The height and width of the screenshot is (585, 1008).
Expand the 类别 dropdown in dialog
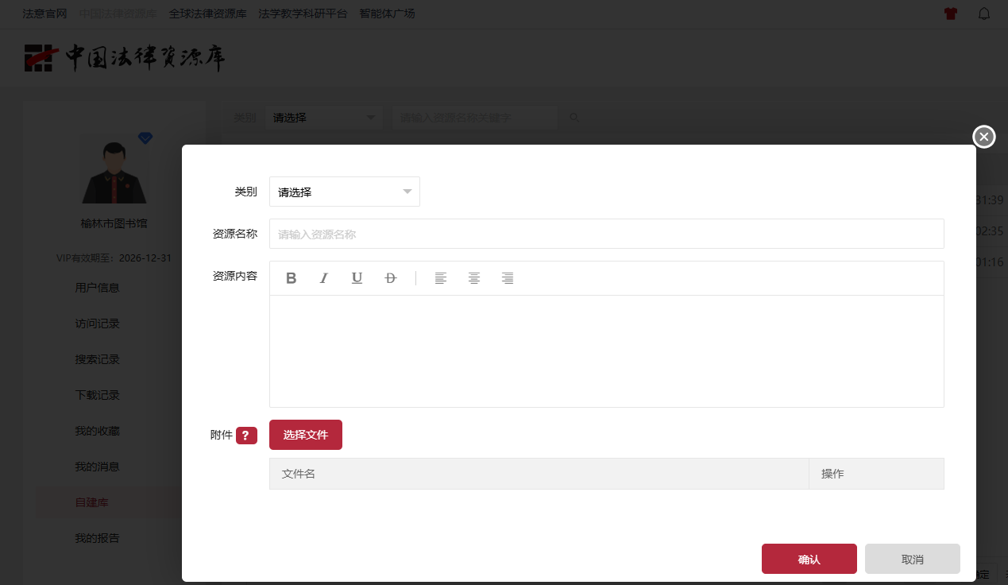pos(344,192)
